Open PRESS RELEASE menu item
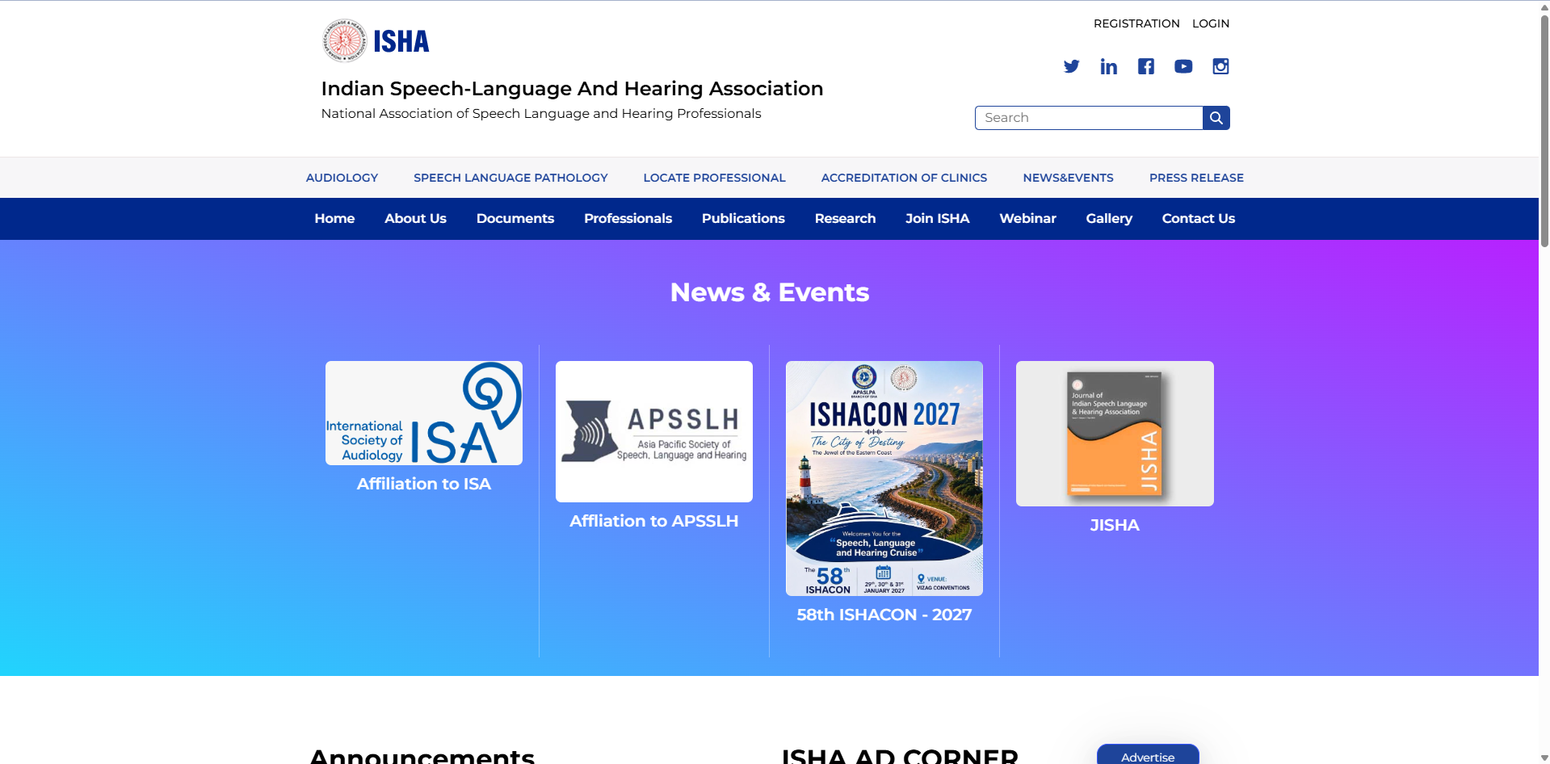This screenshot has height=764, width=1550. 1196,178
